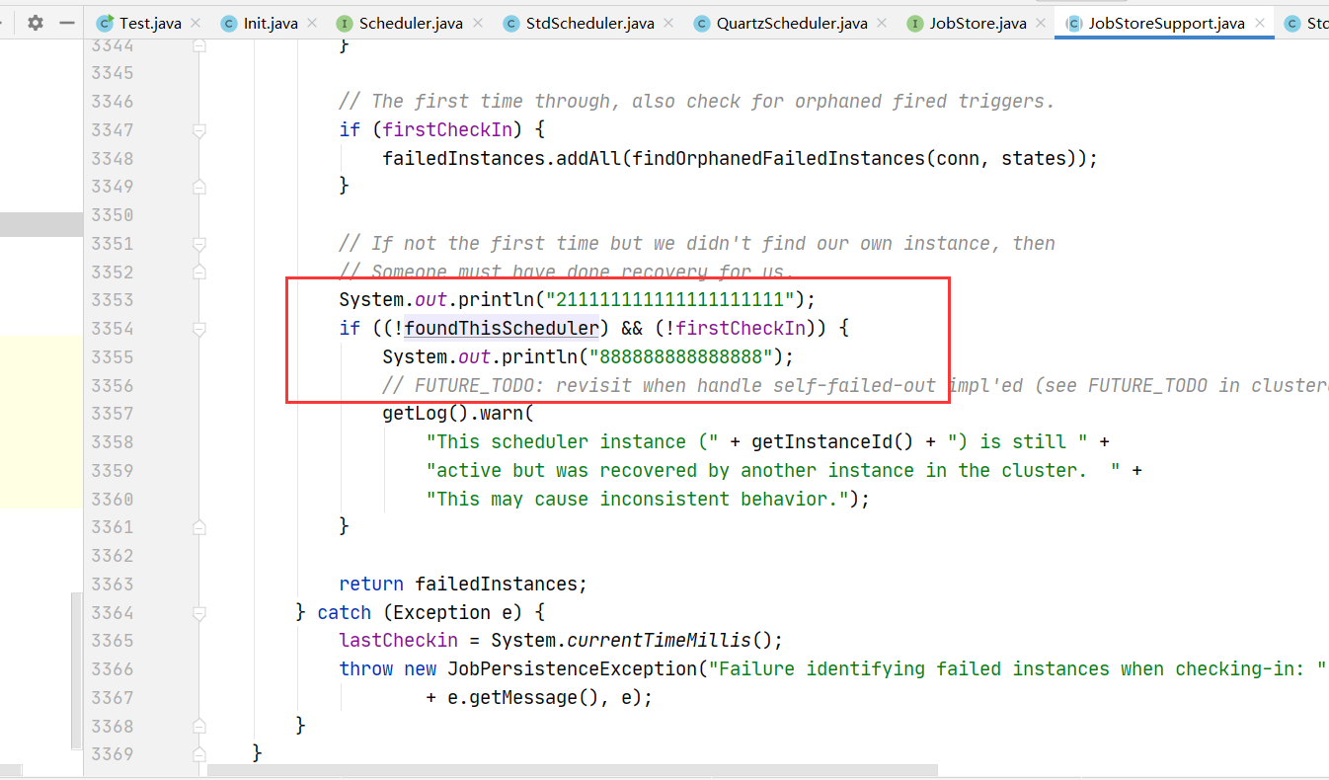
Task: Click findOrphanedFailedInstances method call
Action: [x=773, y=158]
